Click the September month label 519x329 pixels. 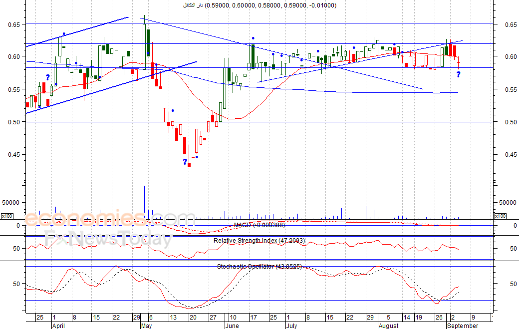pos(463,326)
